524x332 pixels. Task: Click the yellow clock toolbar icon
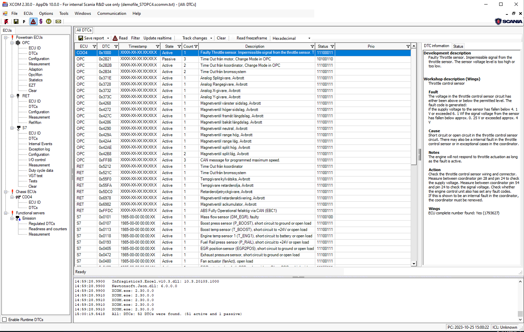pos(48,21)
